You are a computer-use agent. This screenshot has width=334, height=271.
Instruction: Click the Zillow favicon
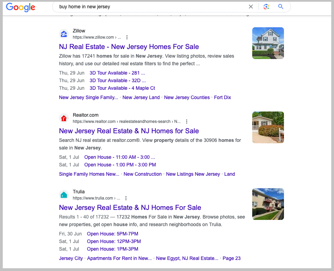pos(64,34)
